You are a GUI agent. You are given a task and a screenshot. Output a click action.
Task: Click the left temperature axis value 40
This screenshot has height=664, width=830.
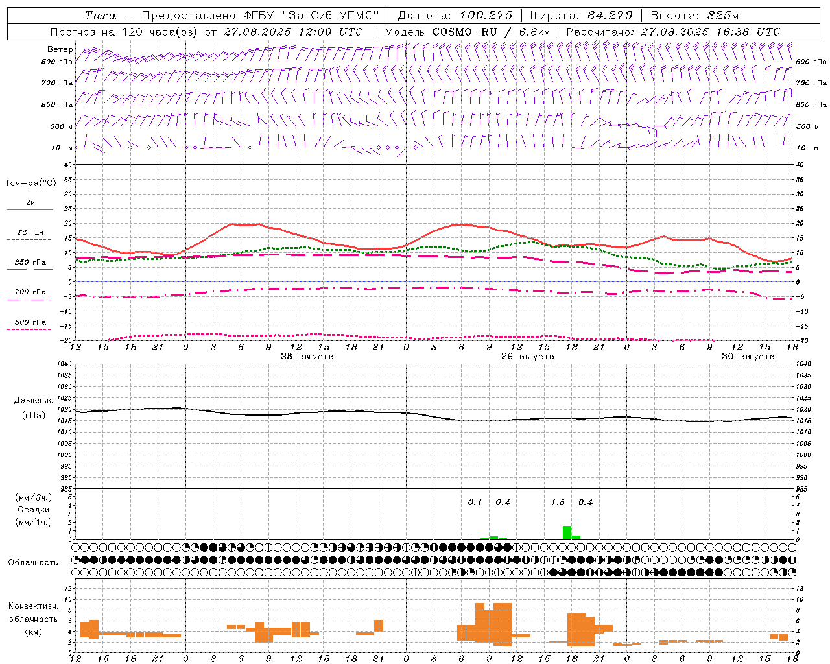tap(67, 165)
